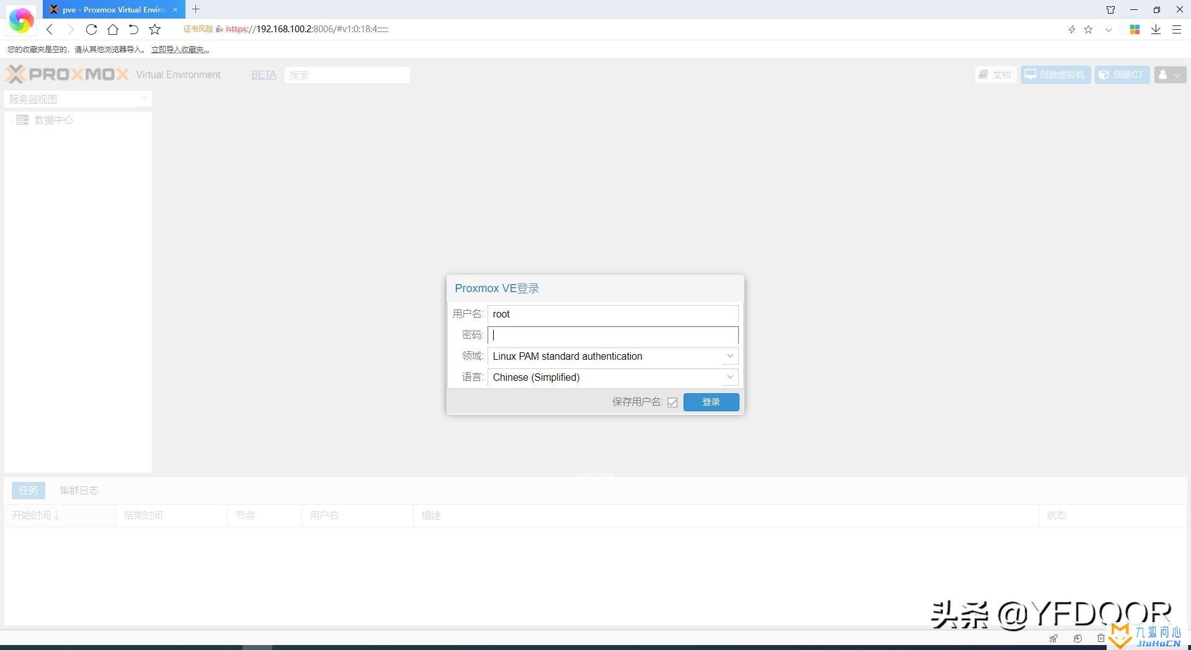Click lightning speed mode icon in address bar
The image size is (1191, 650).
tap(1071, 29)
